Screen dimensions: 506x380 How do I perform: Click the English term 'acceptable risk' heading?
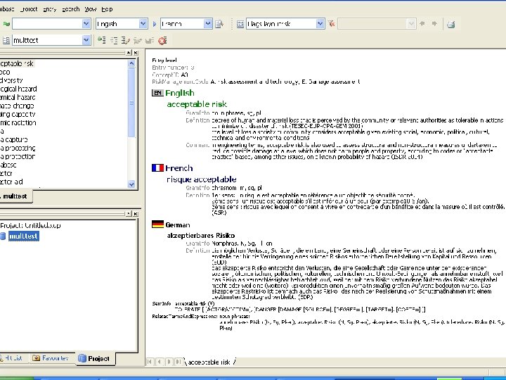197,104
